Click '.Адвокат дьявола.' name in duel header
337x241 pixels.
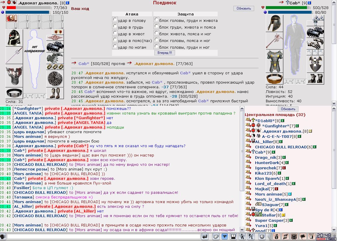point(154,64)
